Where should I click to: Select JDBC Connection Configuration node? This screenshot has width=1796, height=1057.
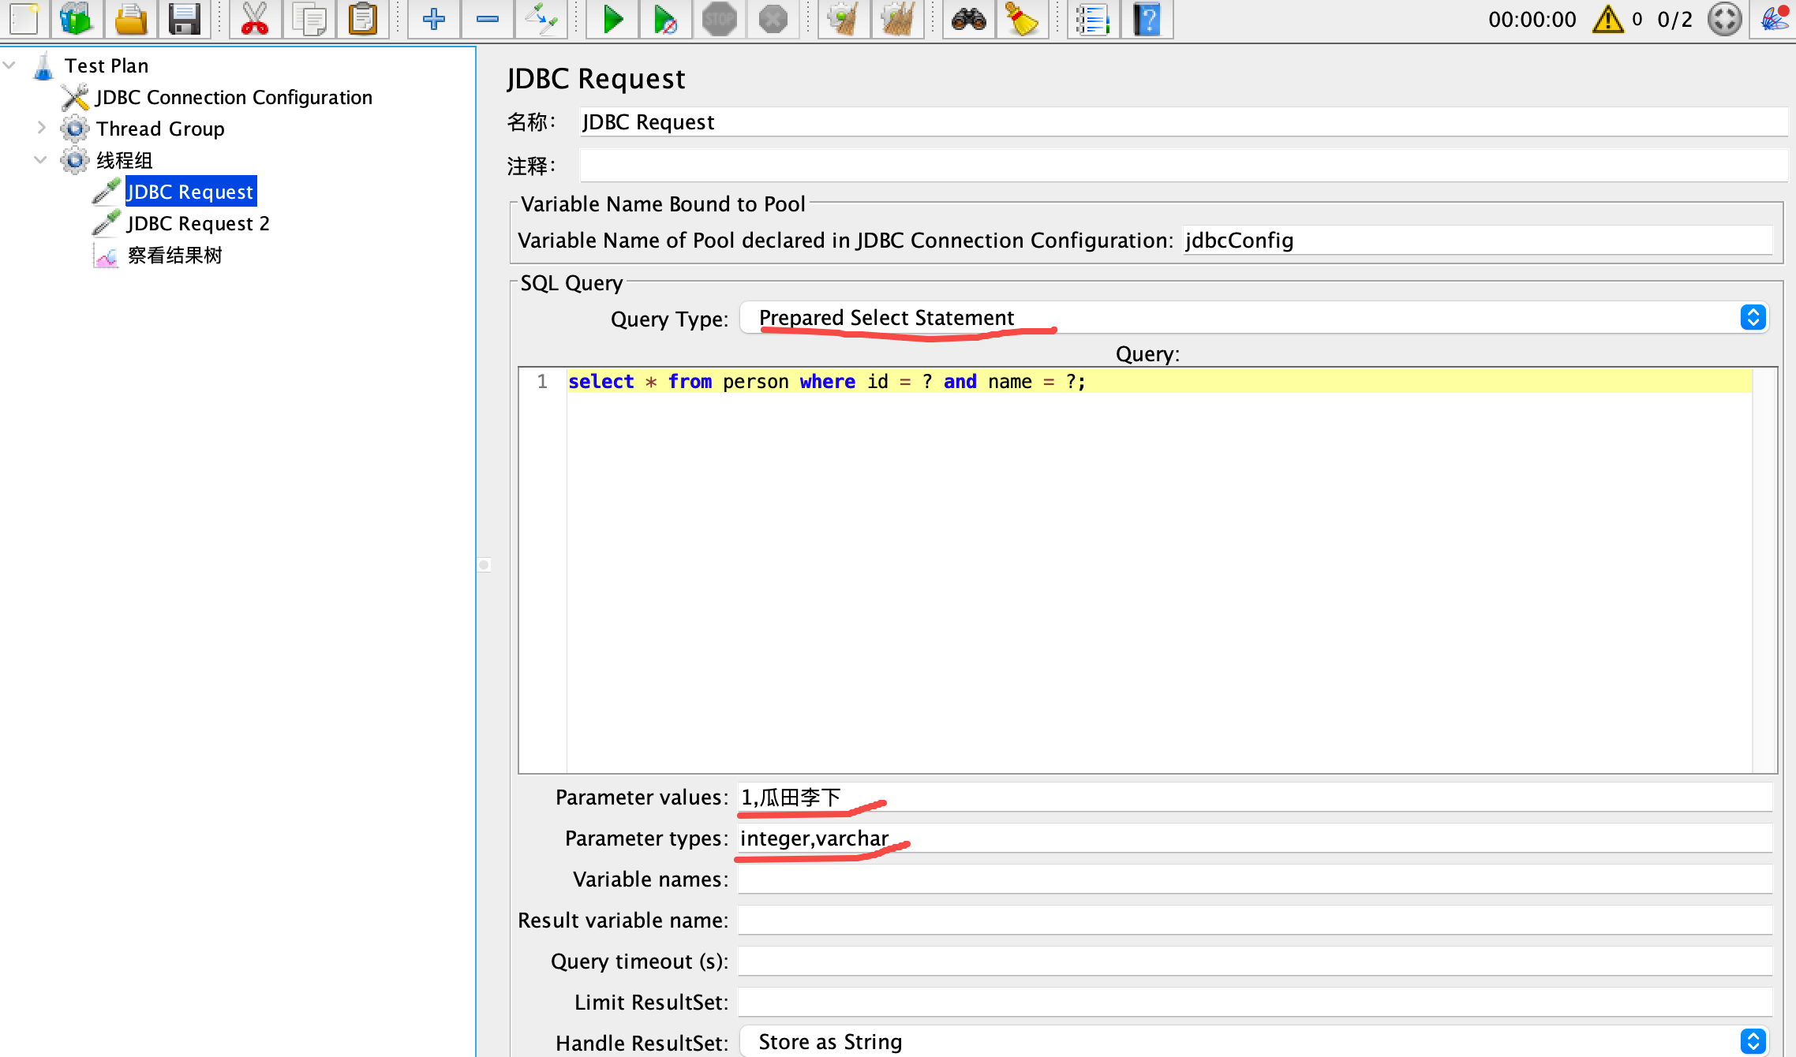click(x=234, y=98)
